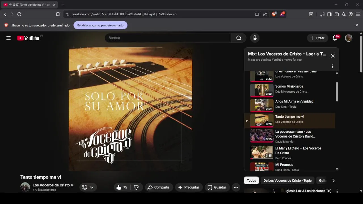Click the album cover video player
This screenshot has height=204, width=363.
(130, 109)
